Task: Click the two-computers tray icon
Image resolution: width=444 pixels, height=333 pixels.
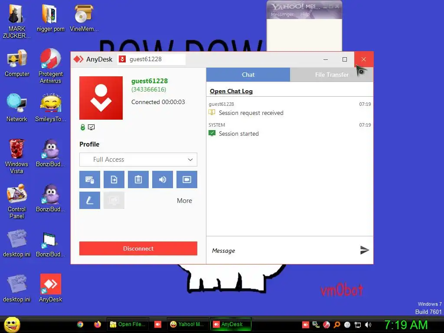Action: pyautogui.click(x=316, y=325)
